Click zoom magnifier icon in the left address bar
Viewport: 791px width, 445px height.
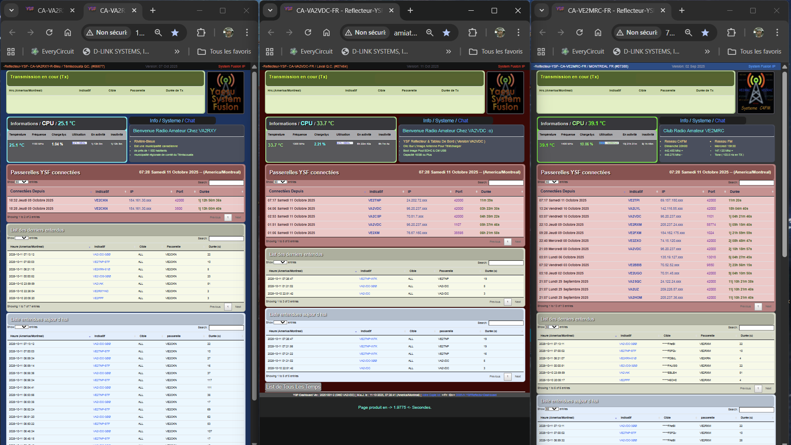(x=158, y=33)
